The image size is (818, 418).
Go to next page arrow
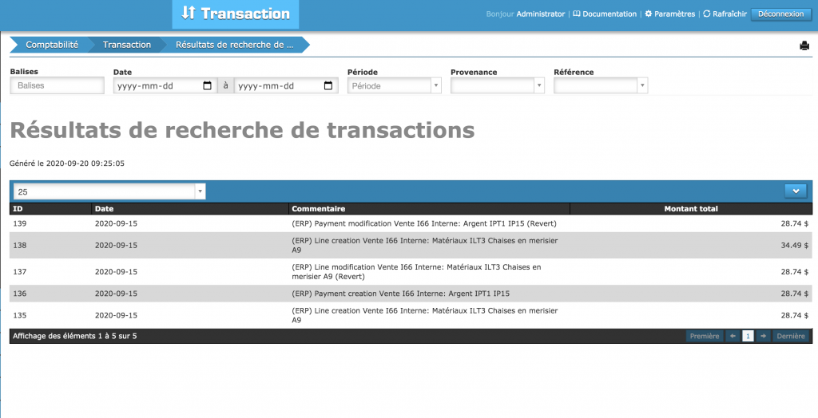(x=764, y=337)
